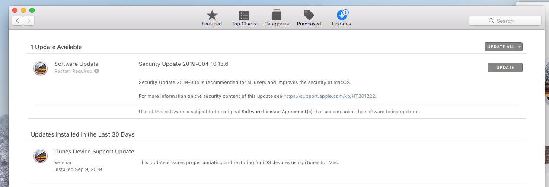
Task: Click the Software Update label
Action: tap(77, 64)
